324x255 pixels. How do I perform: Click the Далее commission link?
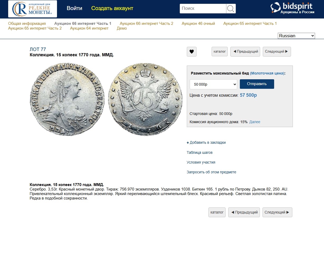pos(255,122)
